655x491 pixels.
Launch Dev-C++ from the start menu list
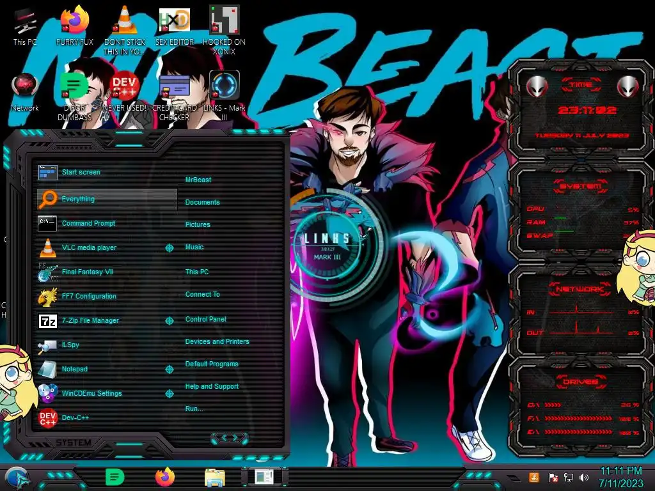click(107, 417)
